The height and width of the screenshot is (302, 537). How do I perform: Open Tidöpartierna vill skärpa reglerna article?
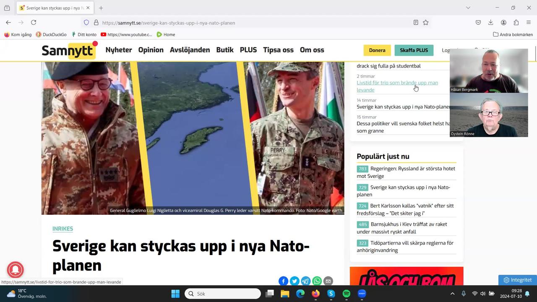[x=405, y=246]
